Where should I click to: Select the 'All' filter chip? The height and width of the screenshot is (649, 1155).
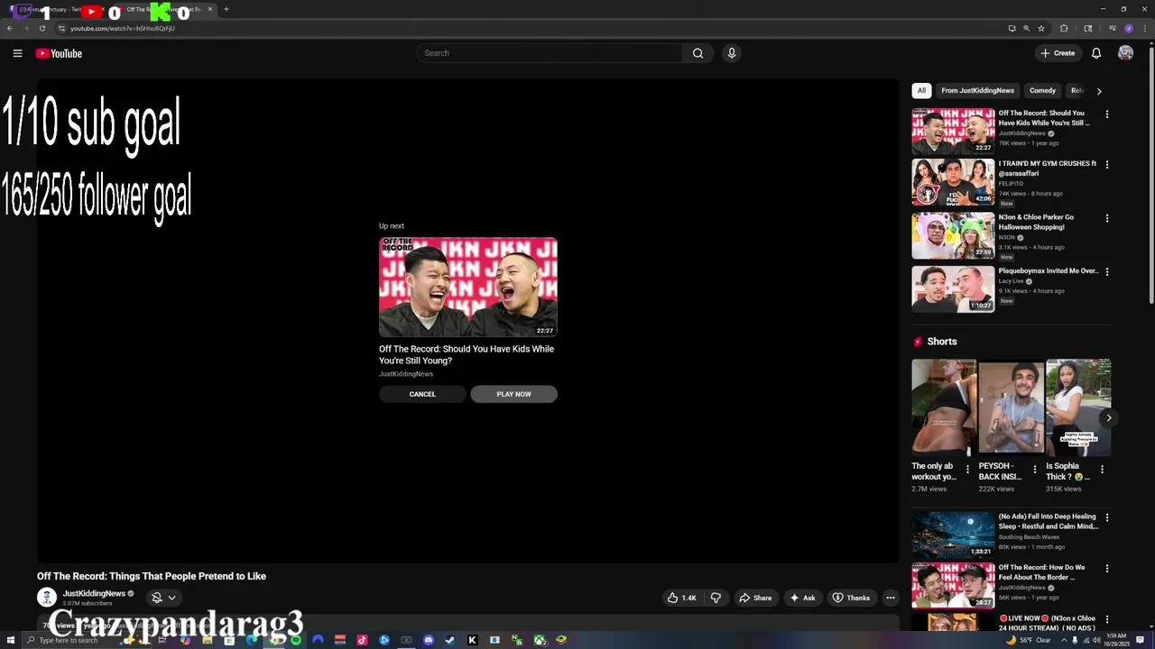(x=921, y=90)
